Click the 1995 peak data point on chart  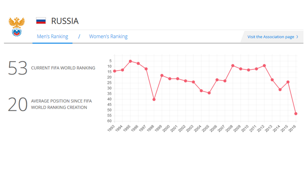click(130, 61)
